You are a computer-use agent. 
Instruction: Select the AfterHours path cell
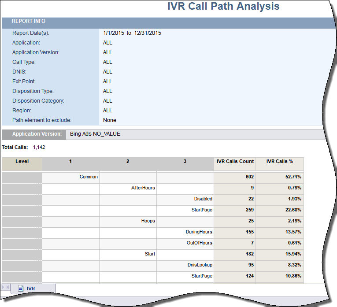click(143, 188)
